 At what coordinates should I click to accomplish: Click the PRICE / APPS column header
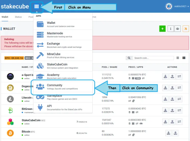(x=136, y=67)
